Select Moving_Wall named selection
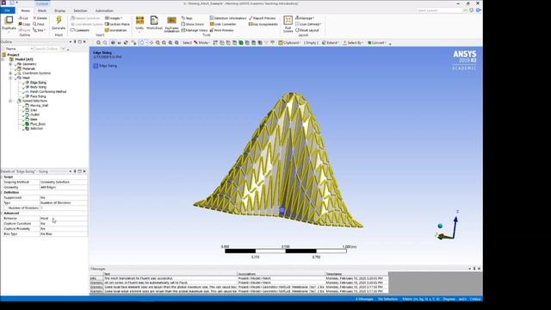Image resolution: width=551 pixels, height=310 pixels. [x=39, y=105]
